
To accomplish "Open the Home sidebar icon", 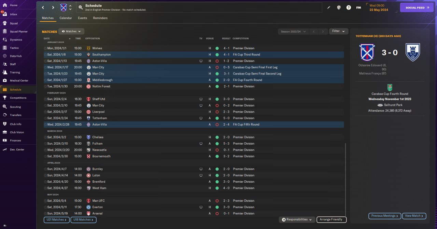I will 5,5.
